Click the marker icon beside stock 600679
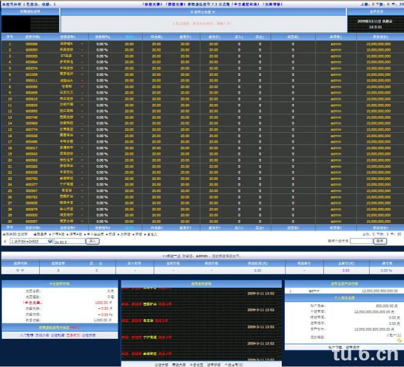This screenshot has width=404, height=367. click(x=82, y=209)
